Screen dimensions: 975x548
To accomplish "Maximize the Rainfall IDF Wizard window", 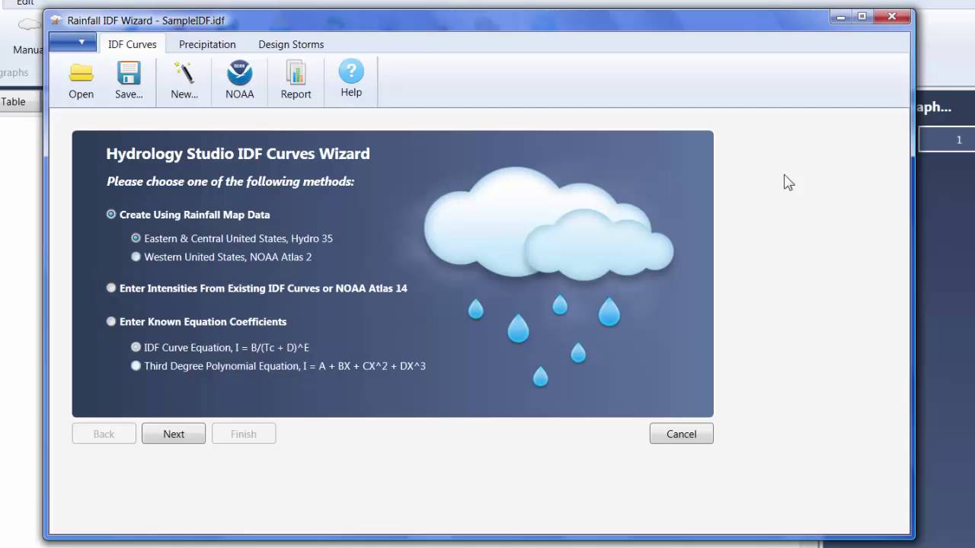I will 862,17.
